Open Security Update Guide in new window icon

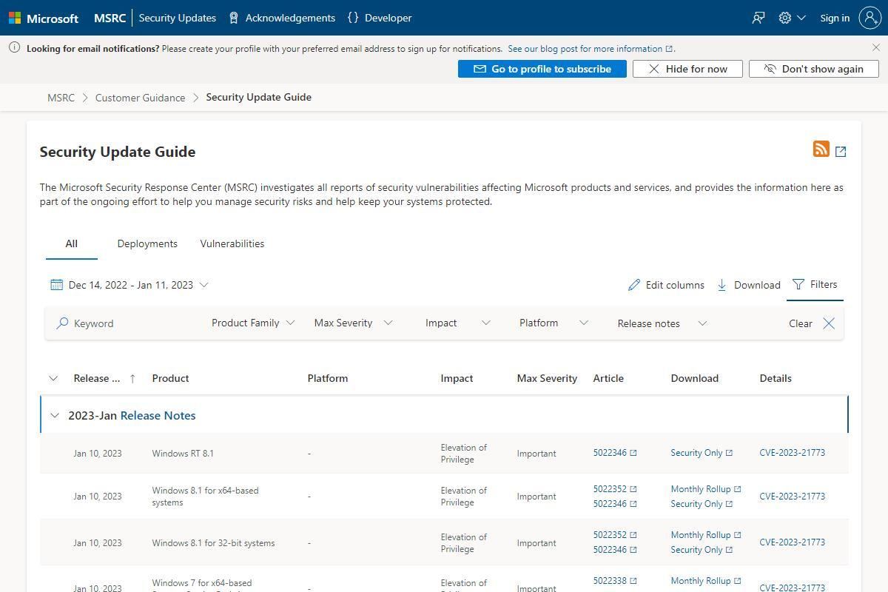[841, 152]
